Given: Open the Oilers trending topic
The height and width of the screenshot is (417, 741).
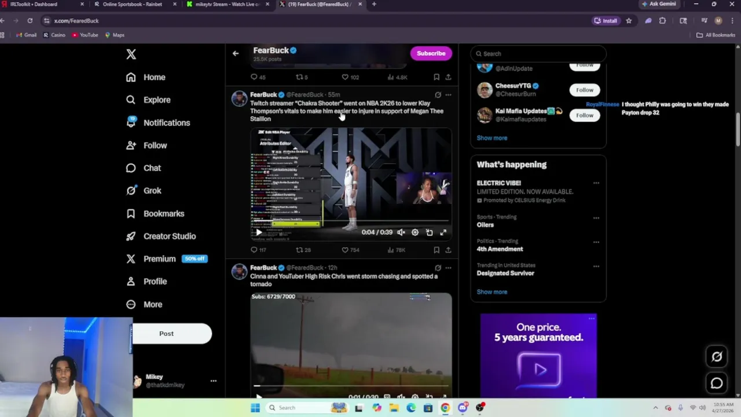Looking at the screenshot, I should [x=485, y=225].
